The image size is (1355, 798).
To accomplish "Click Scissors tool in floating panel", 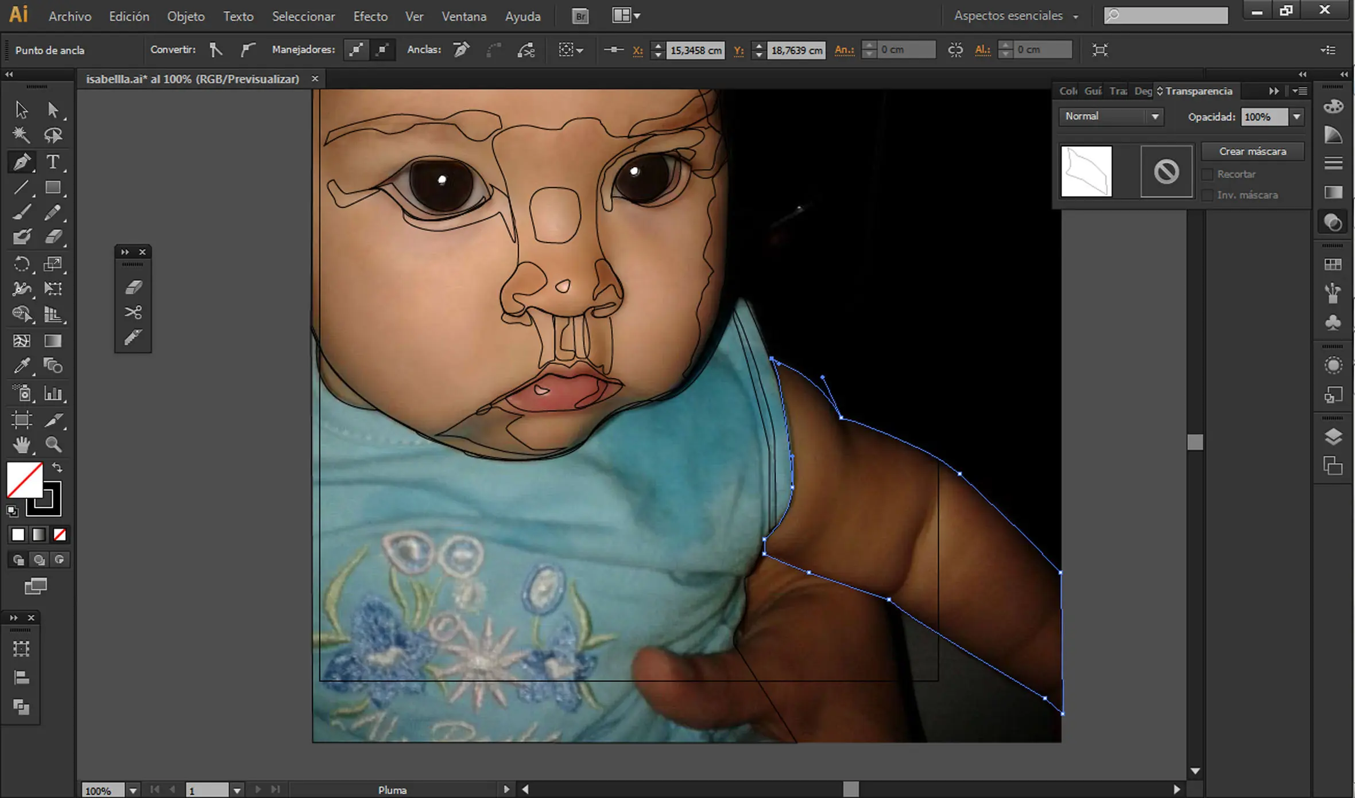I will tap(133, 312).
